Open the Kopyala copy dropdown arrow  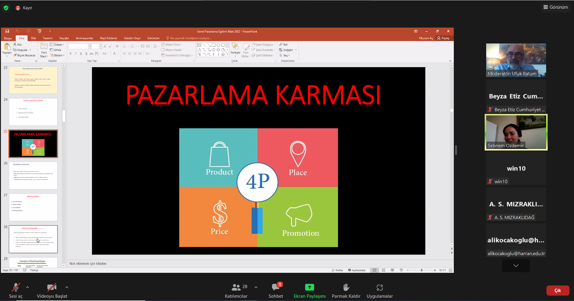coord(30,50)
